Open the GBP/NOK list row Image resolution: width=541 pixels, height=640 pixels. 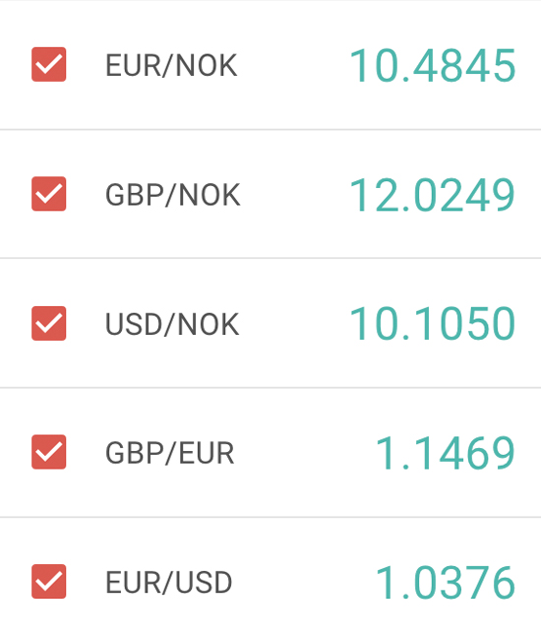tap(270, 194)
